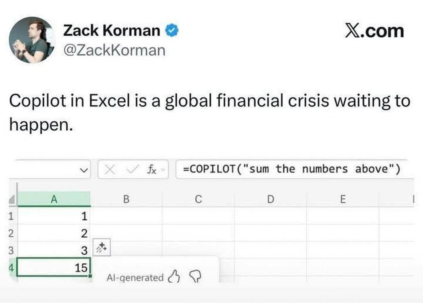The image size is (423, 303).
Task: Select column C header
Action: [x=198, y=199]
